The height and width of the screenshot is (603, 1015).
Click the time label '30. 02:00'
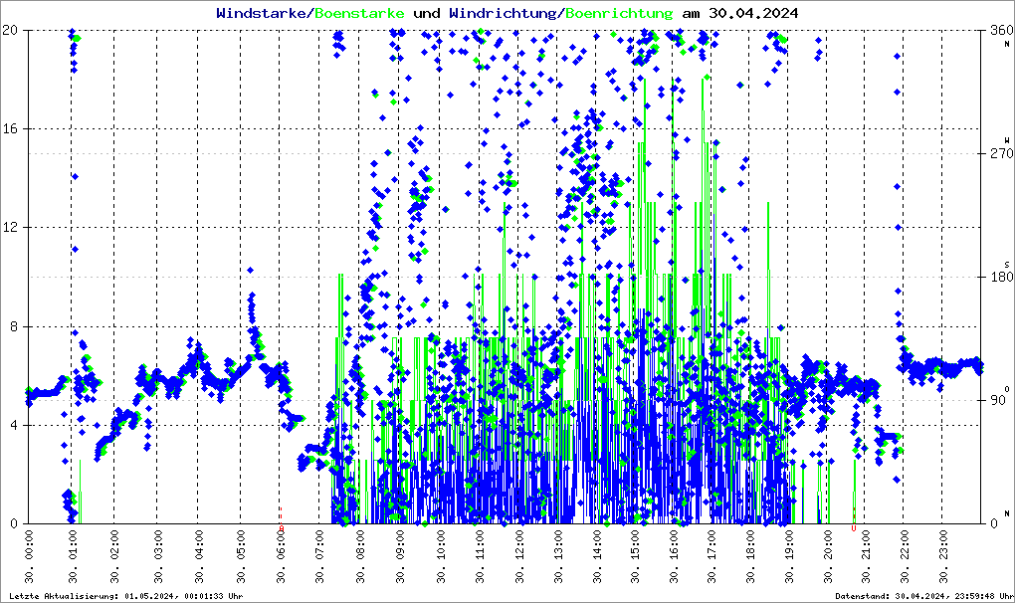point(114,556)
